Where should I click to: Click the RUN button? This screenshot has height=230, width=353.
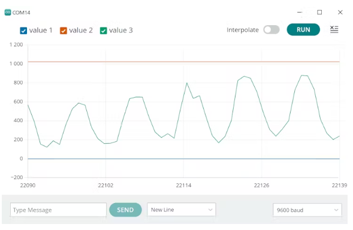coord(303,29)
